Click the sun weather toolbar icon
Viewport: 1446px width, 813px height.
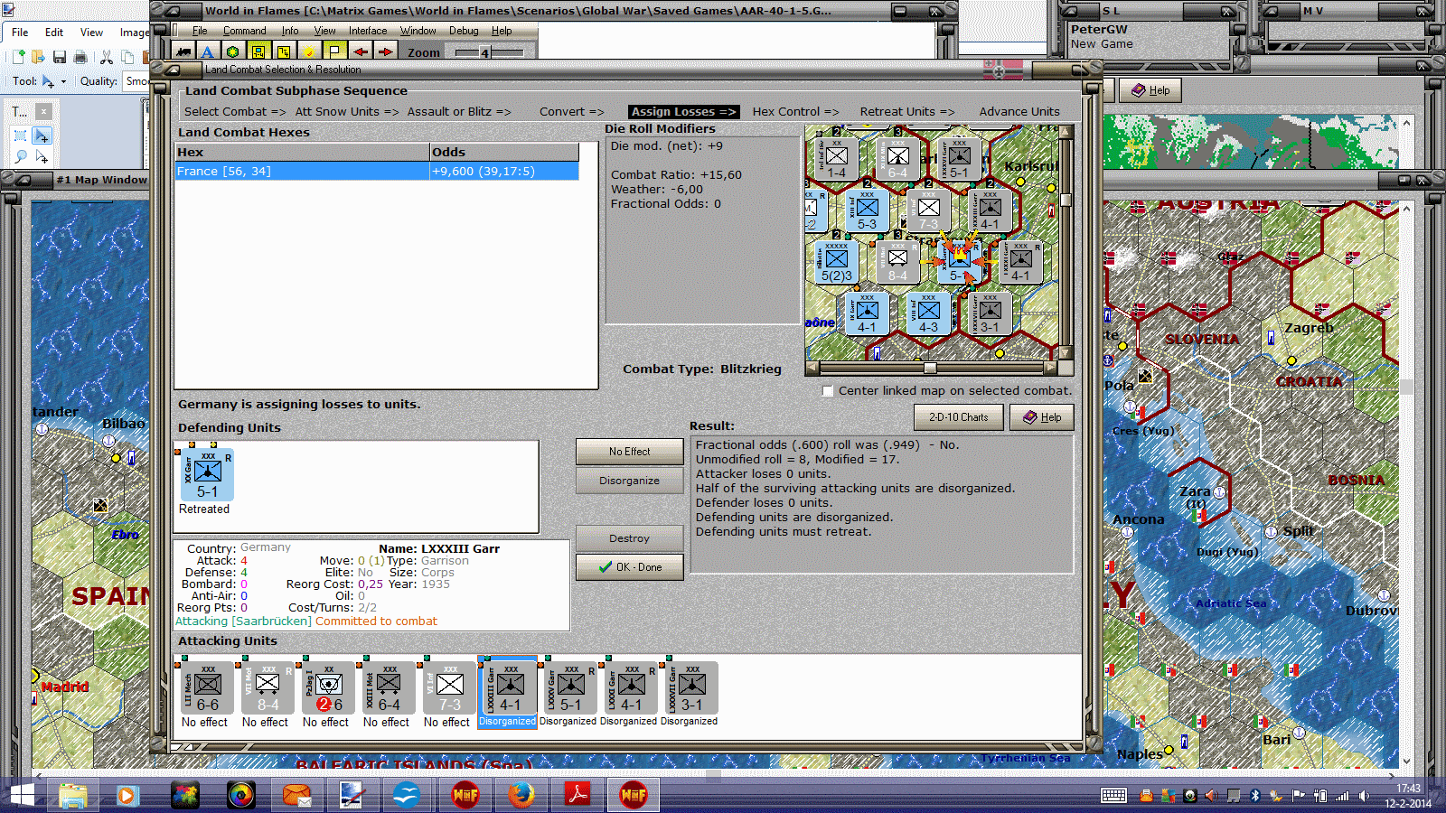[x=309, y=52]
